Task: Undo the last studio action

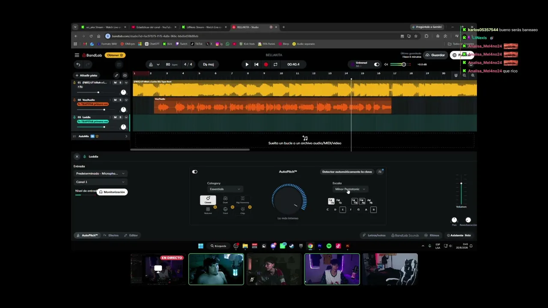Action: click(78, 65)
